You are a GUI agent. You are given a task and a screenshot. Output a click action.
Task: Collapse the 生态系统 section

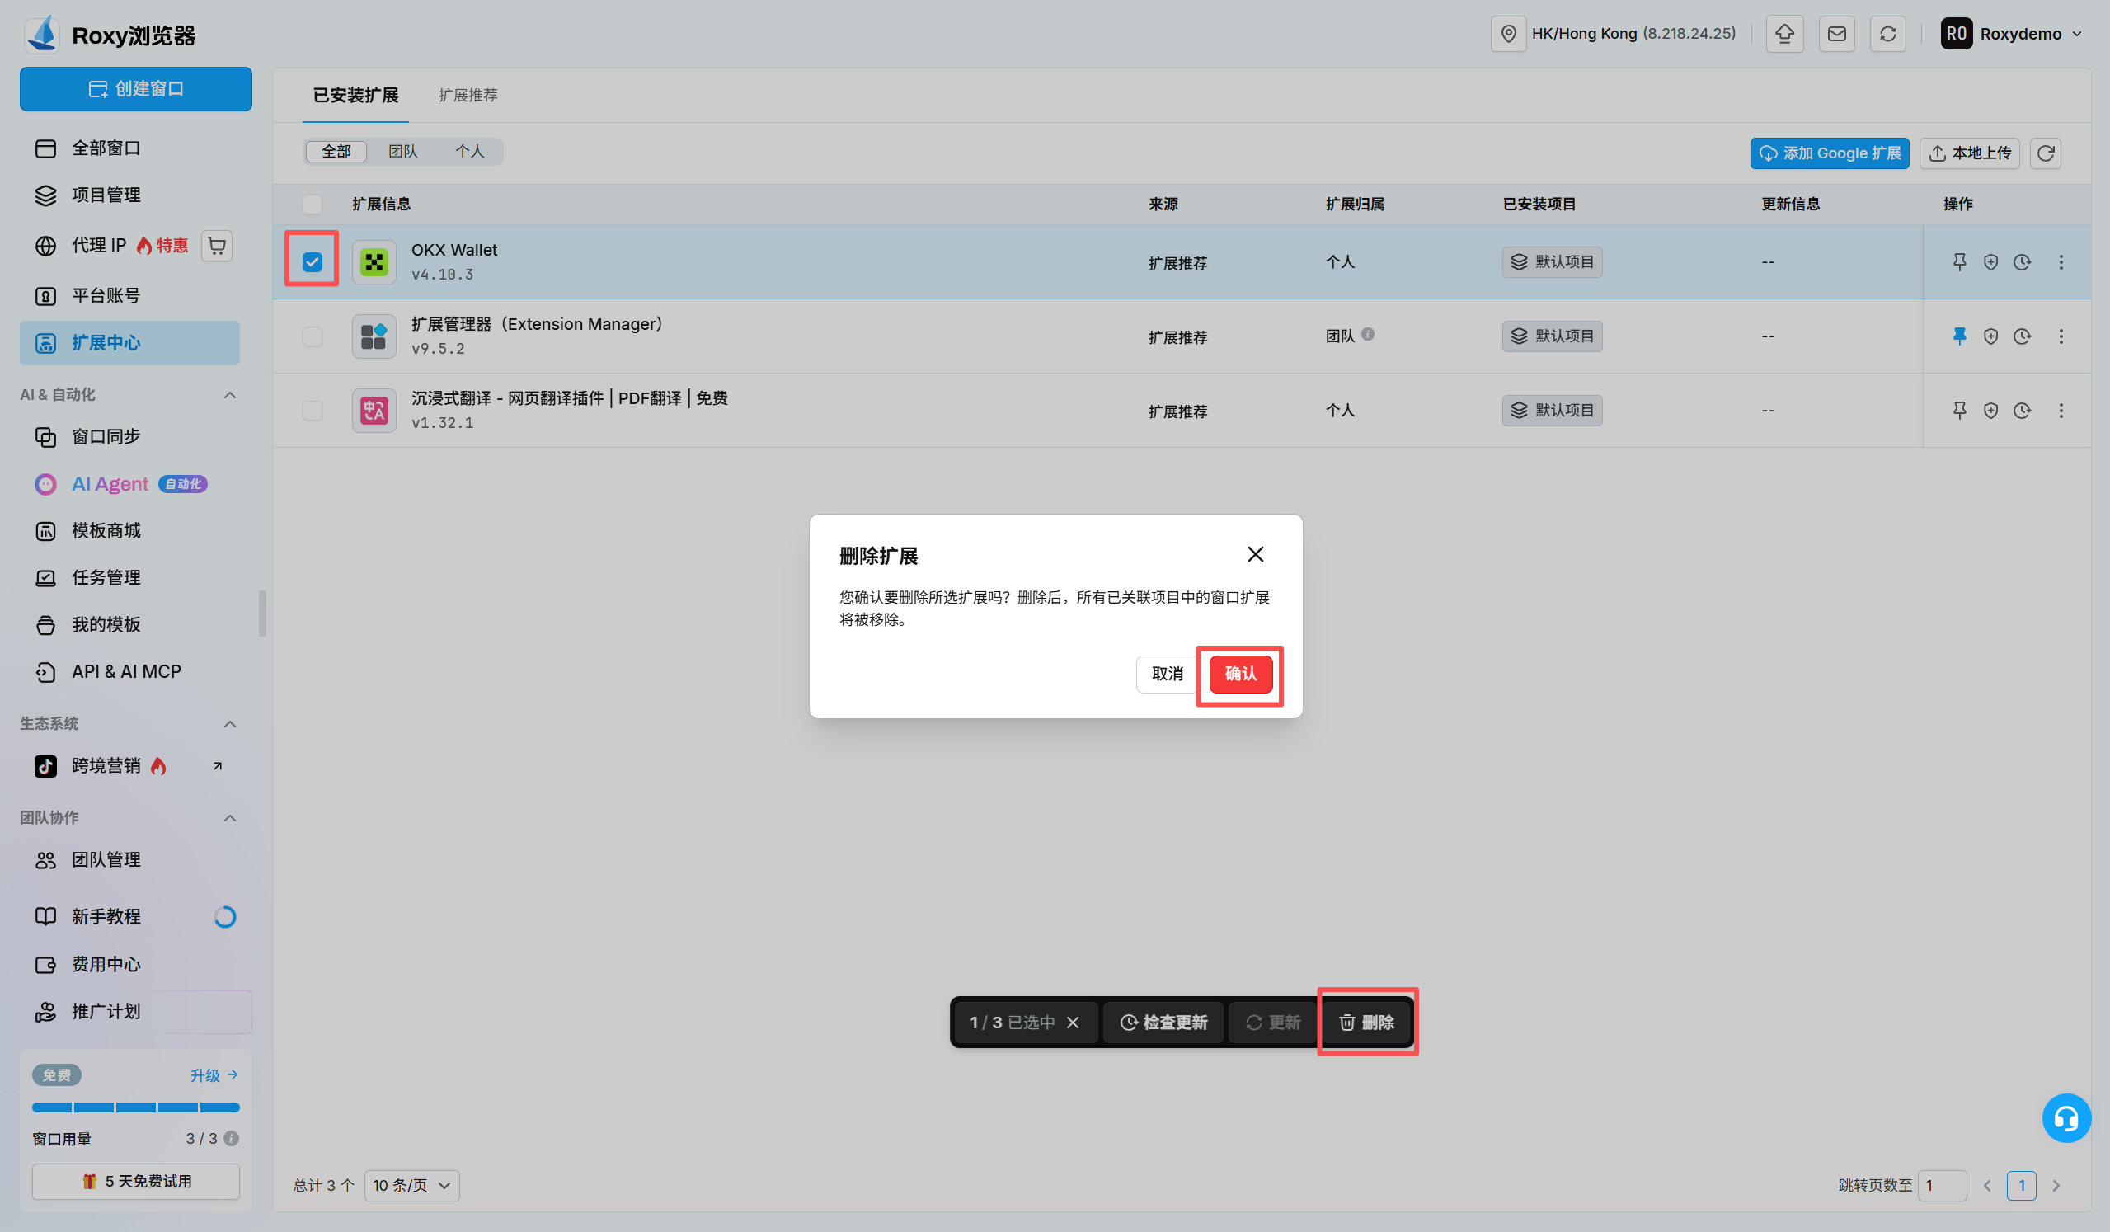(229, 724)
